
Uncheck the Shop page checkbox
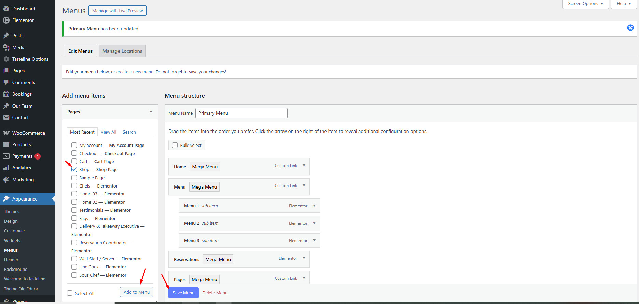[74, 169]
